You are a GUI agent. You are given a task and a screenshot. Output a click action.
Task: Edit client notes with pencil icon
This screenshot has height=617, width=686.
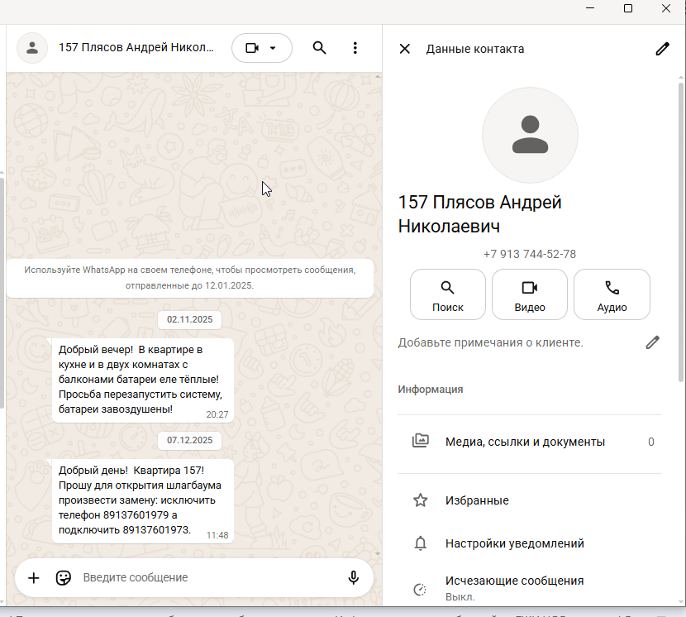point(652,342)
